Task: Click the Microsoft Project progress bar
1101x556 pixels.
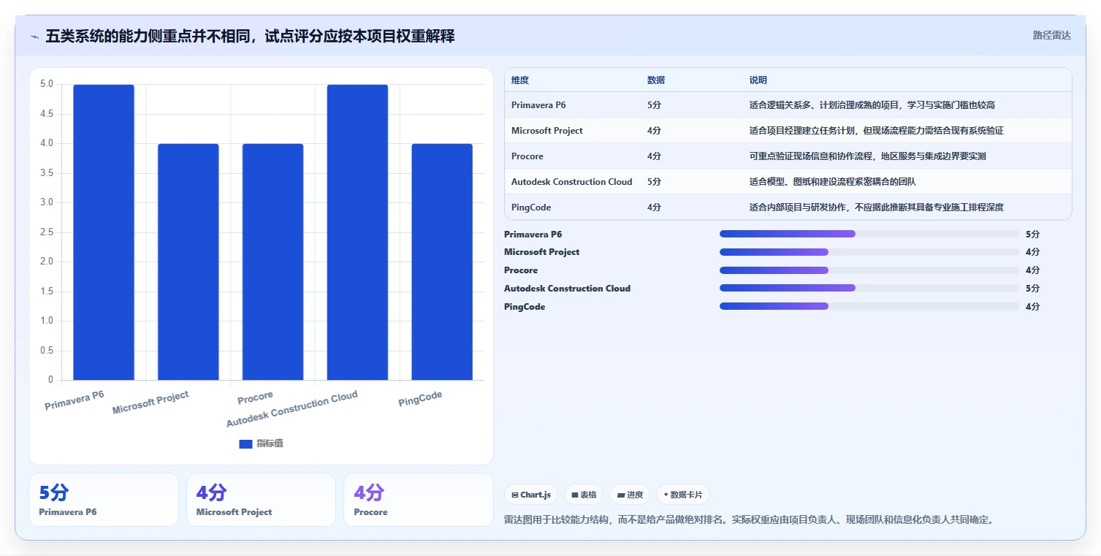Action: click(869, 252)
